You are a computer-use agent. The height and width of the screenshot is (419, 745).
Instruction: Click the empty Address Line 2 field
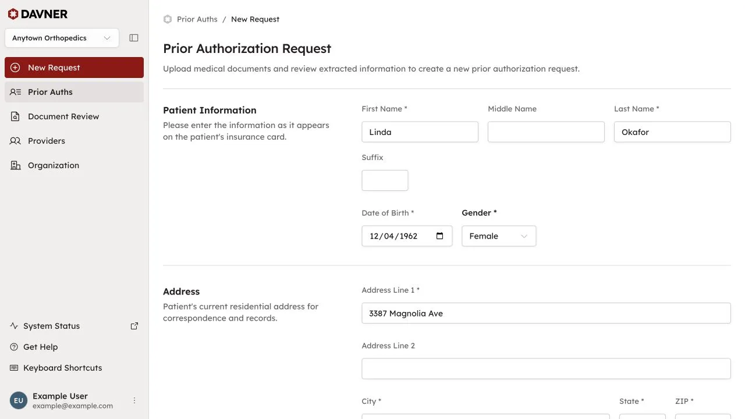[546, 368]
